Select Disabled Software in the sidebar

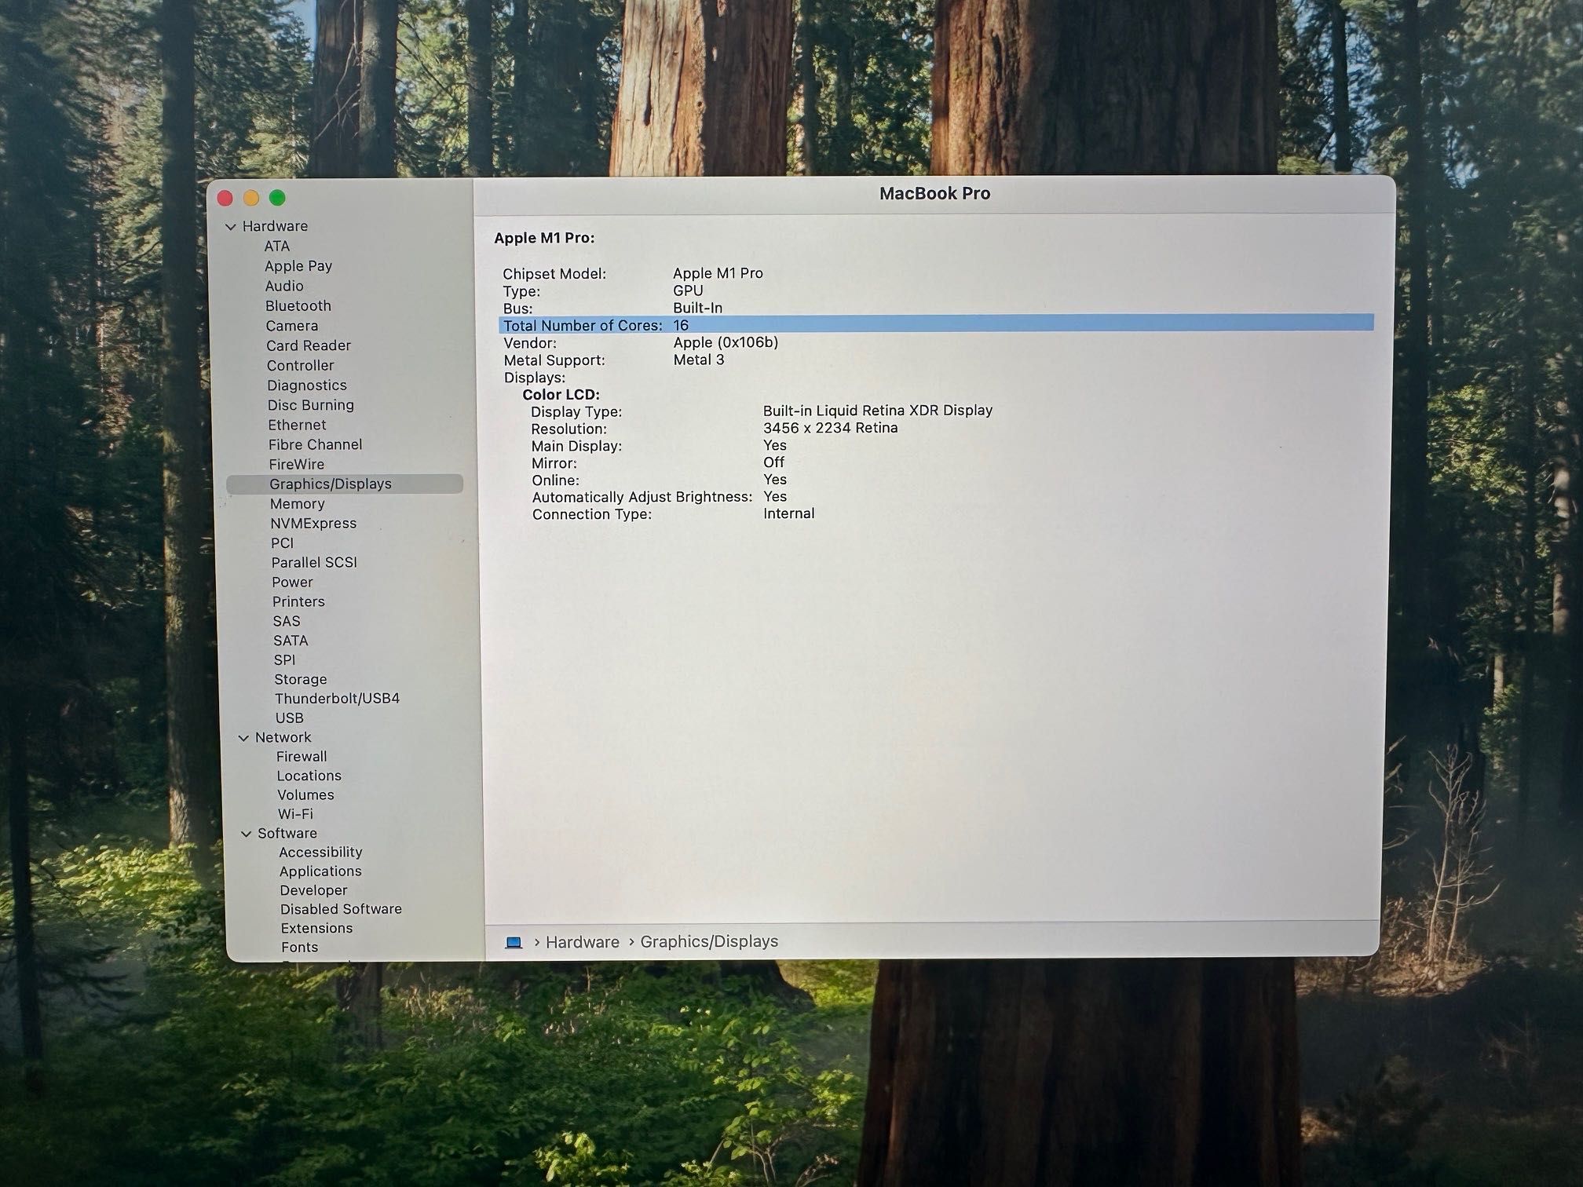tap(342, 909)
